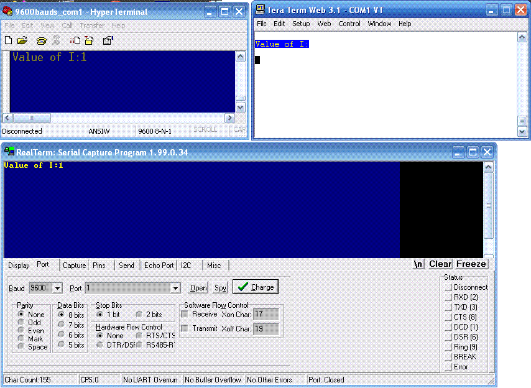This screenshot has width=531, height=388.
Task: Select None under Hardware Flow Control
Action: (x=99, y=336)
